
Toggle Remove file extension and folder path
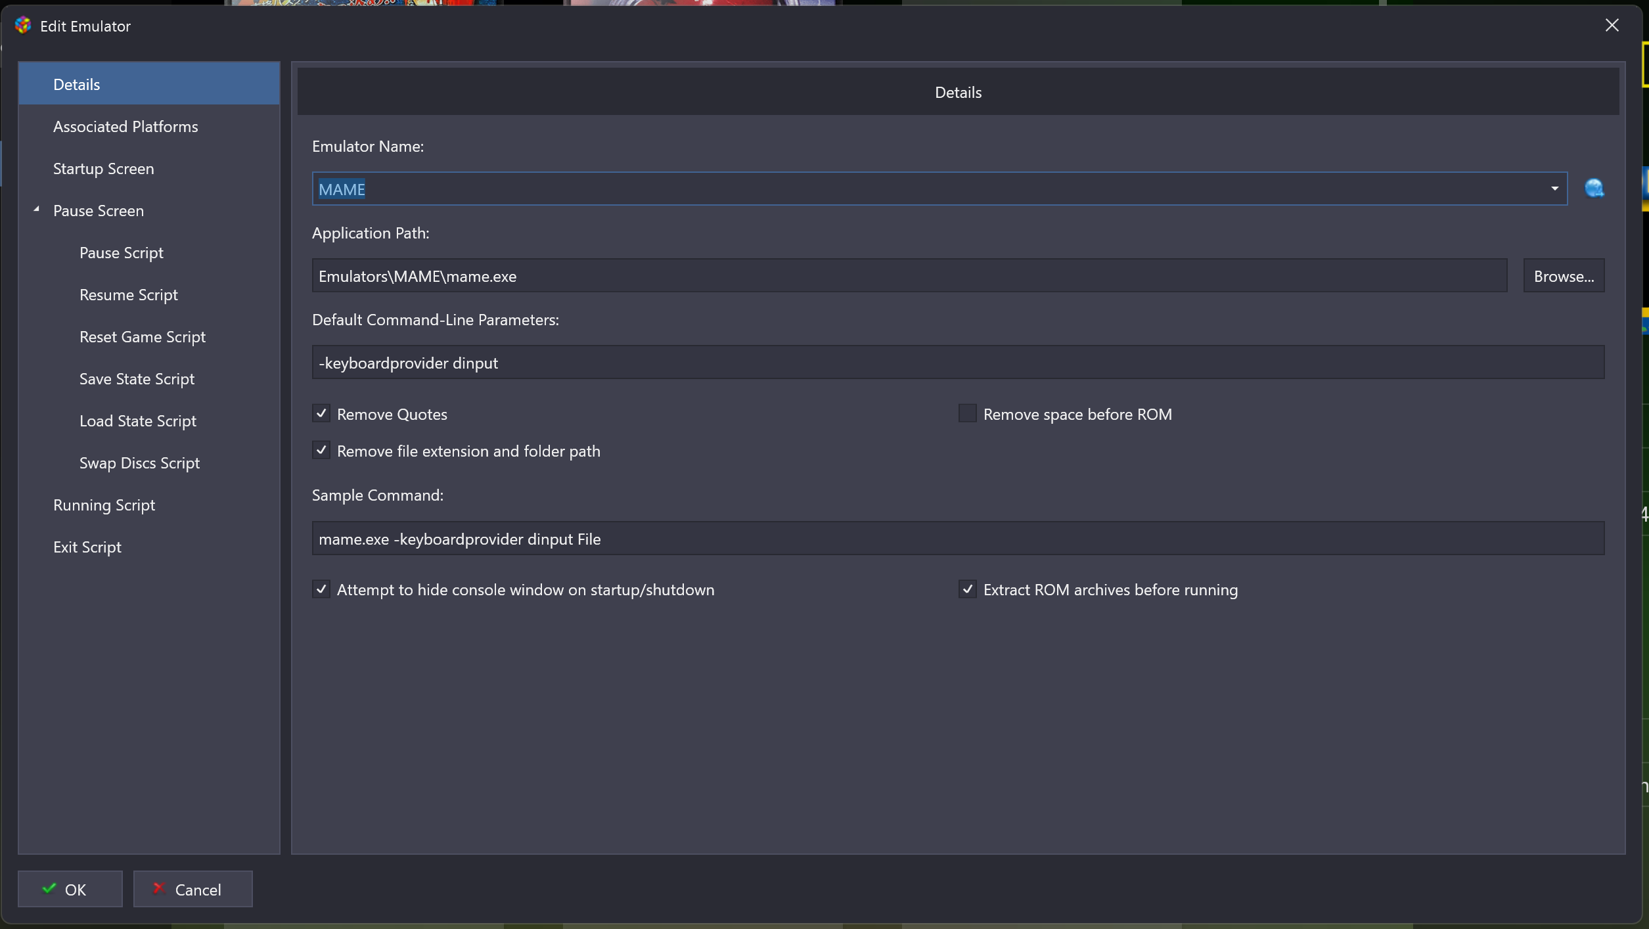coord(321,450)
